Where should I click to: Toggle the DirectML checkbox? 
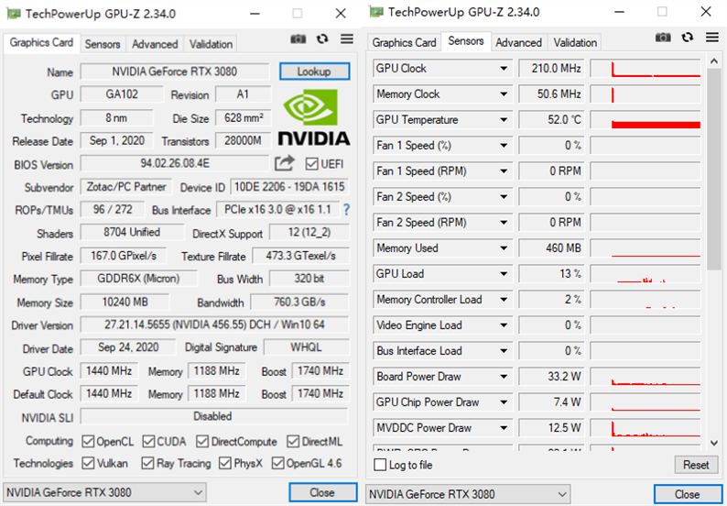(293, 442)
